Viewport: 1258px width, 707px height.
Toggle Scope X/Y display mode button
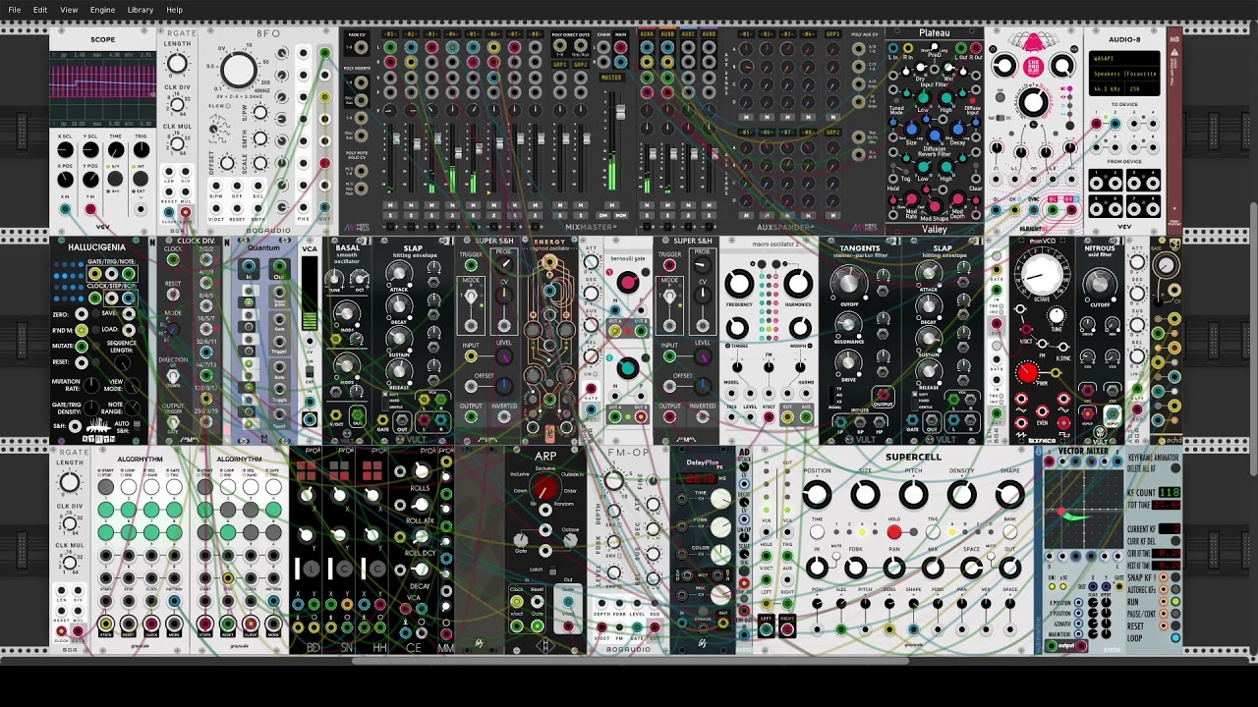coord(115,179)
